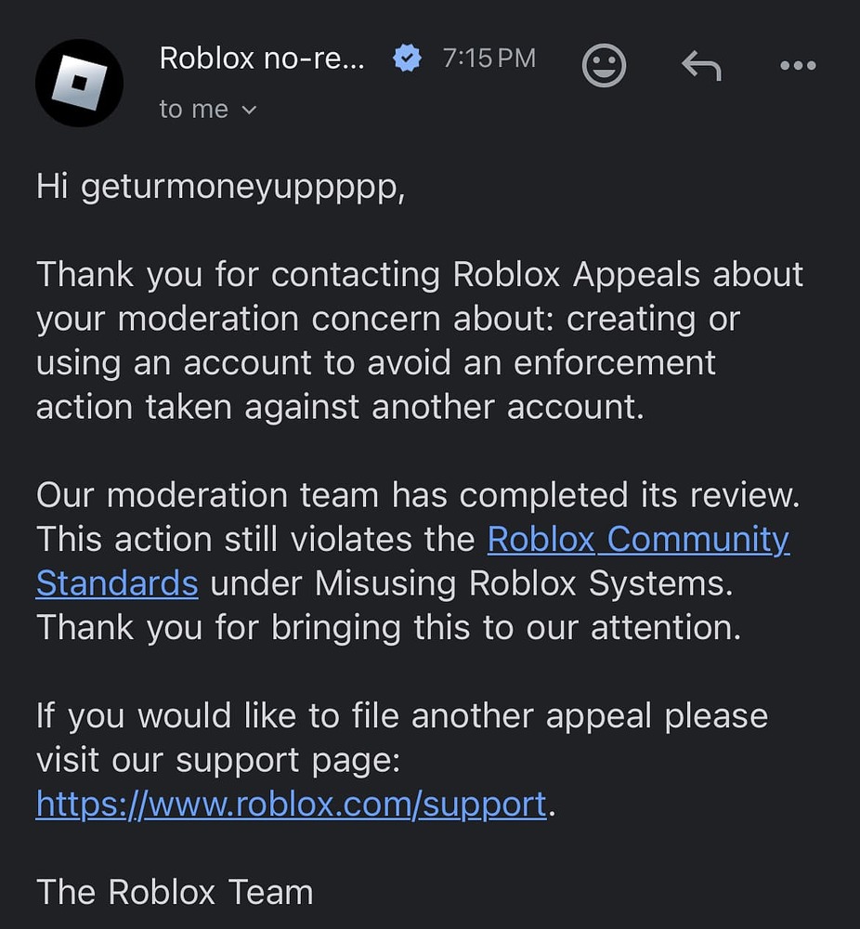Tap the "action taken against another account" line
The width and height of the screenshot is (860, 929).
pyautogui.click(x=340, y=407)
